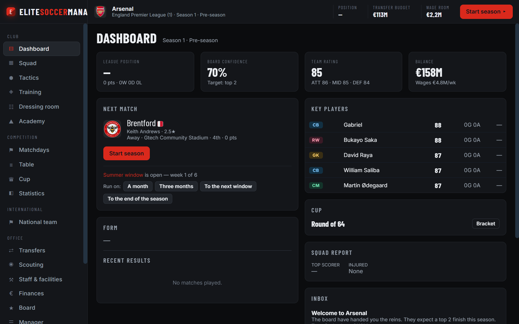Click the Dashboard icon in the sidebar
The width and height of the screenshot is (519, 324).
11,49
